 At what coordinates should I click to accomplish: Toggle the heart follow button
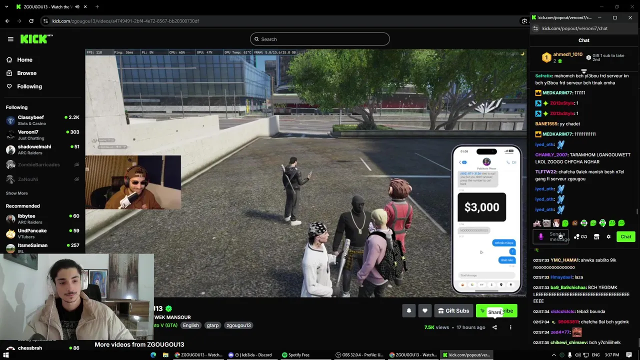425,311
